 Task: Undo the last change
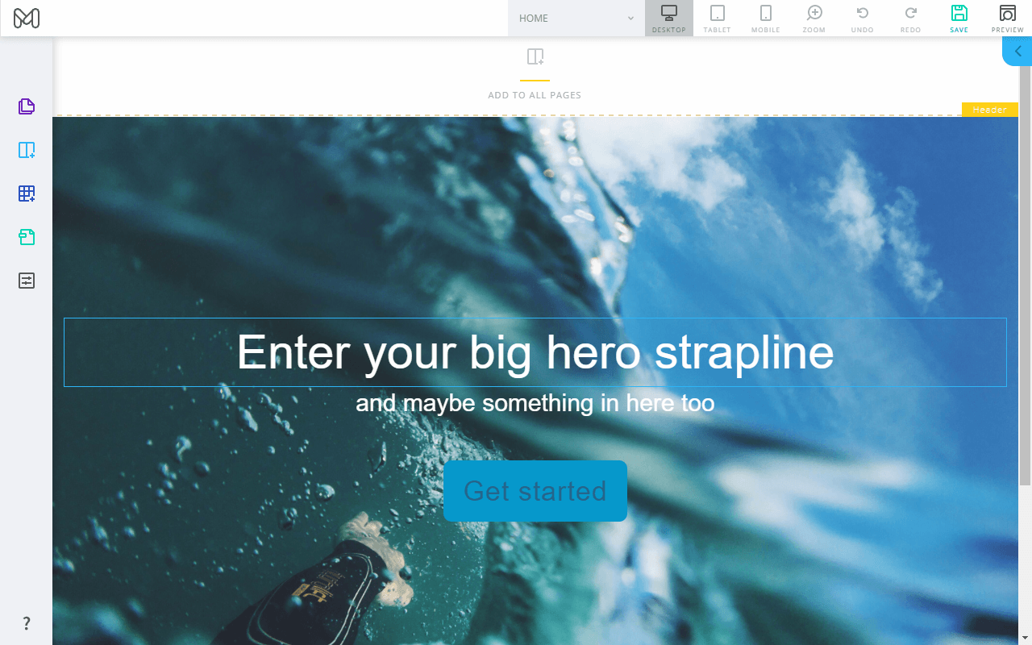[863, 19]
